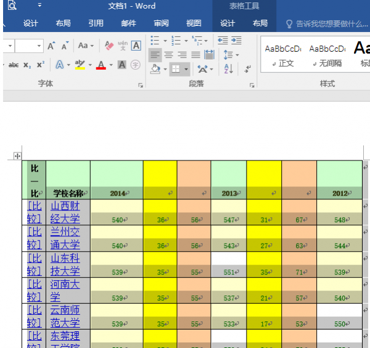The width and height of the screenshot is (370, 348).
Task: Open the 兰州交通大学 link
Action: 65,238
